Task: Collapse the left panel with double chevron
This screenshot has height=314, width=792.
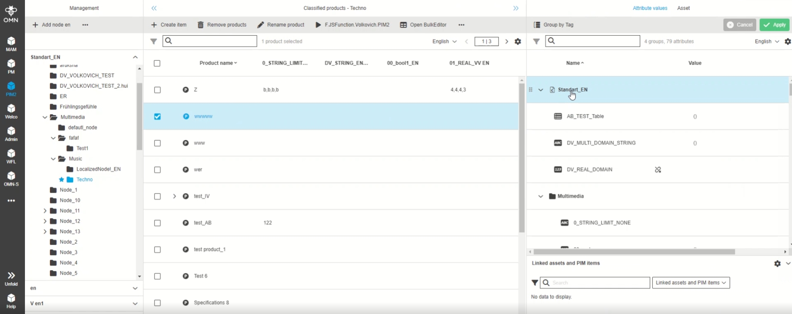Action: 154,8
